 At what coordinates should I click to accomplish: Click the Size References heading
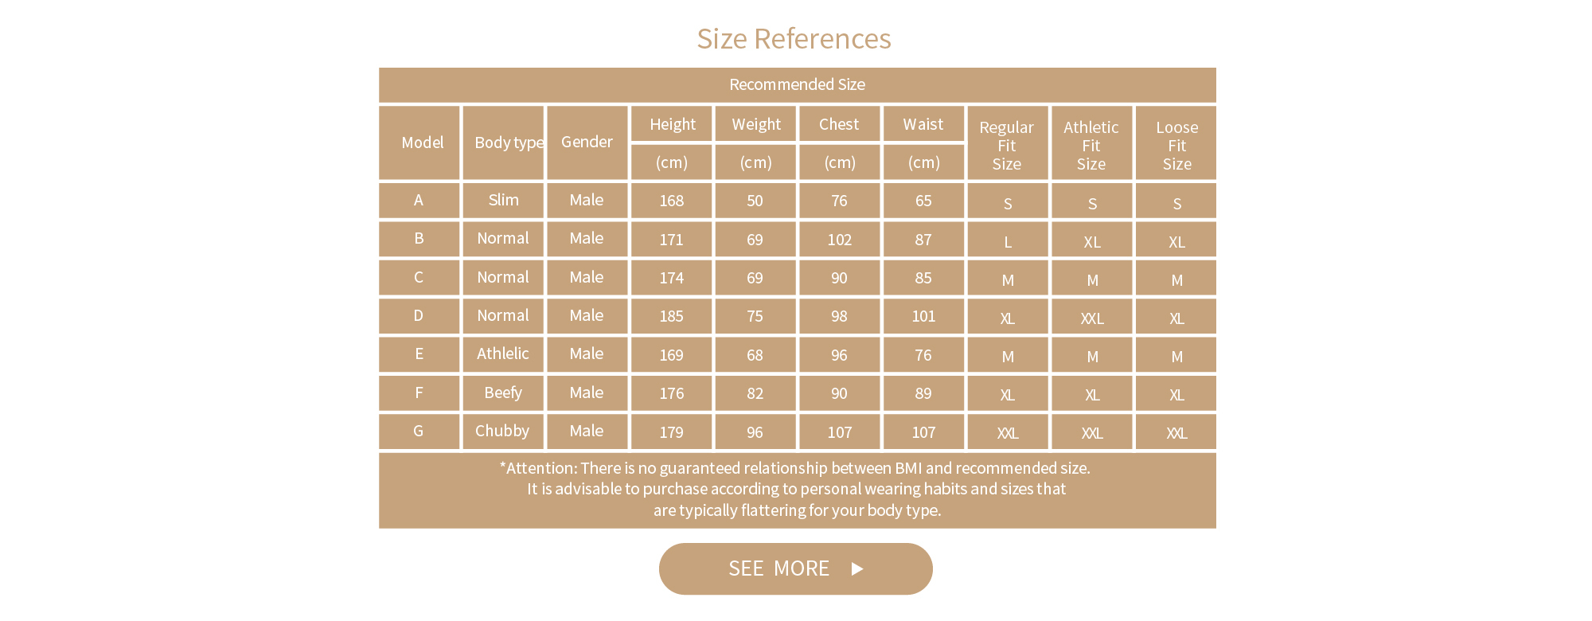pyautogui.click(x=794, y=38)
